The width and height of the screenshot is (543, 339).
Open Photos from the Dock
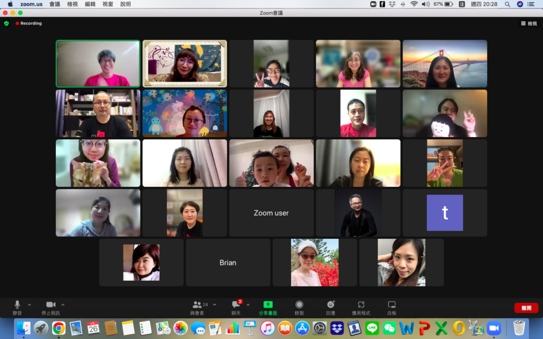pyautogui.click(x=180, y=328)
